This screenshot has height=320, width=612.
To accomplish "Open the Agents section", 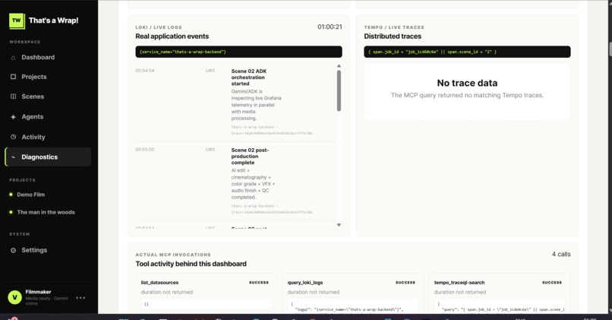I will pos(33,117).
